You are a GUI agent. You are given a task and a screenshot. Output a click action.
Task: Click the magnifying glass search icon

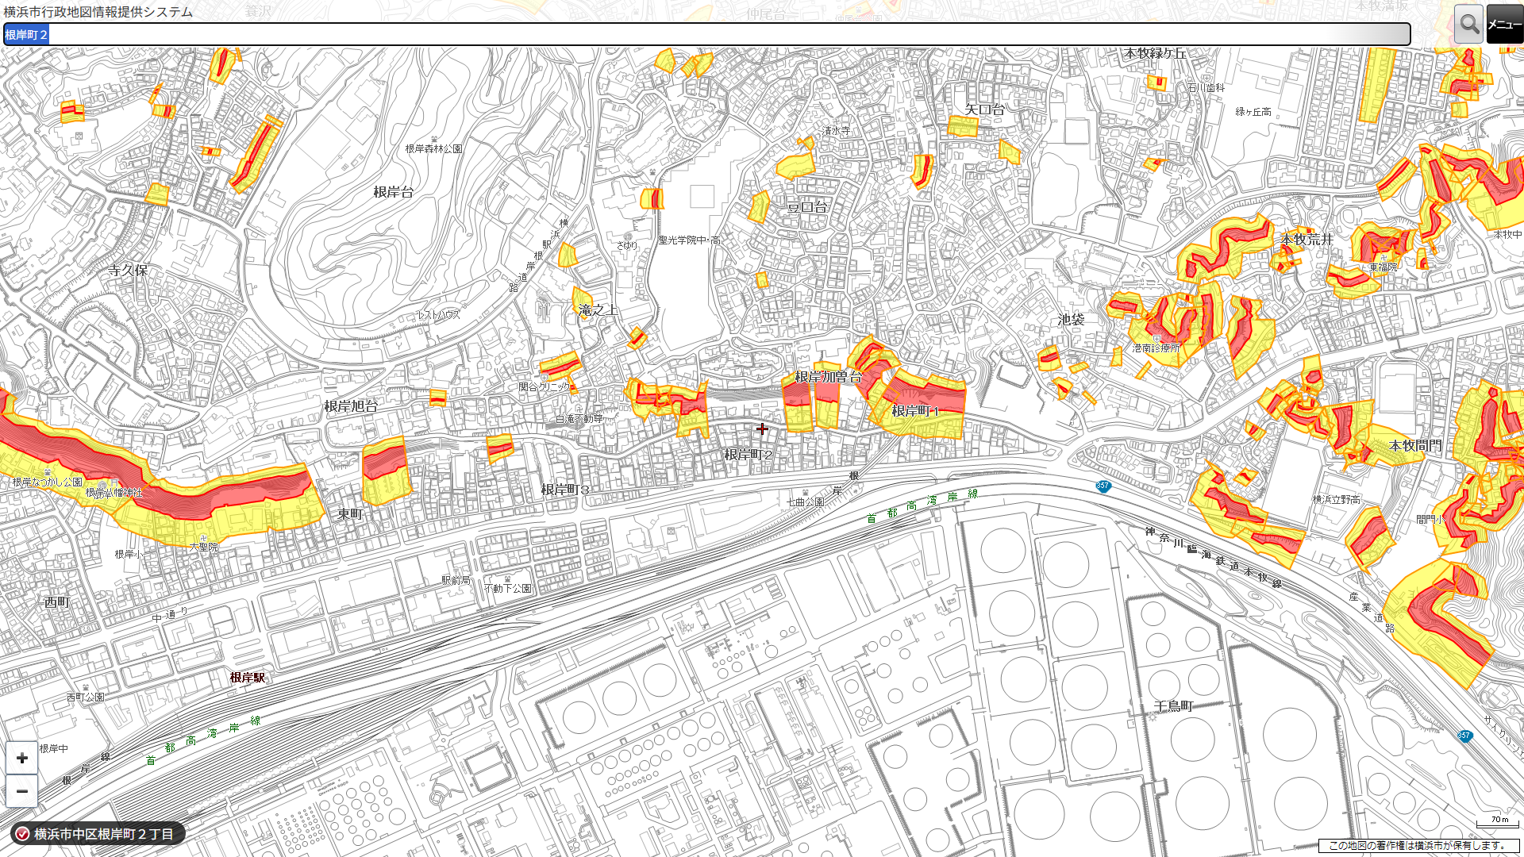click(1468, 25)
